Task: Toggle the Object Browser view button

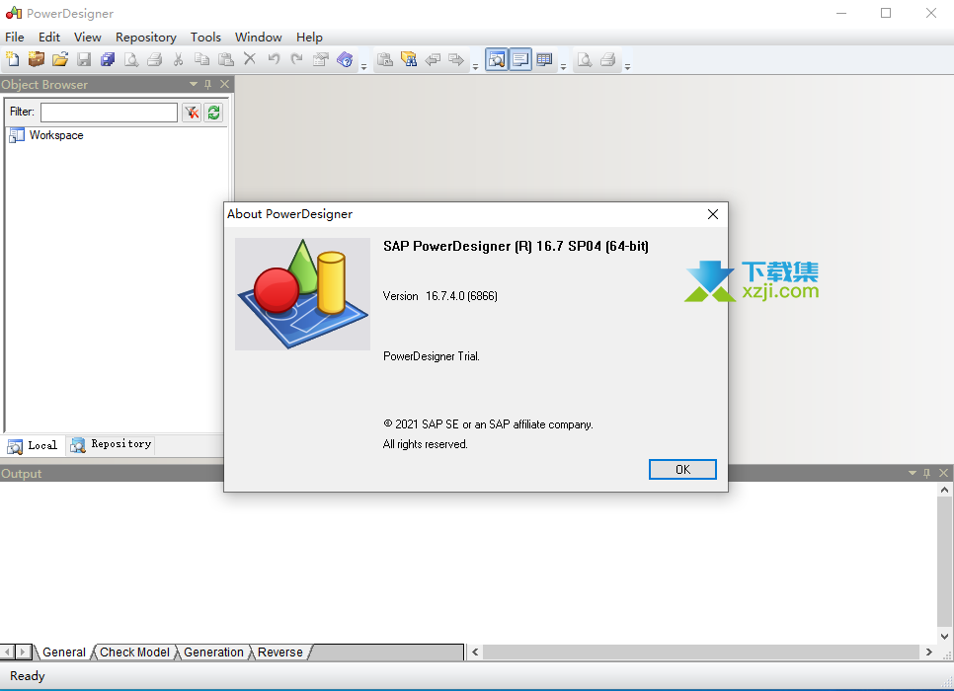Action: point(497,59)
